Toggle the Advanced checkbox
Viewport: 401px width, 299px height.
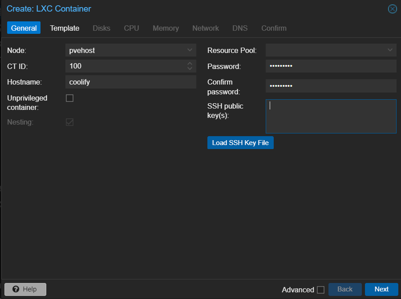pyautogui.click(x=321, y=290)
